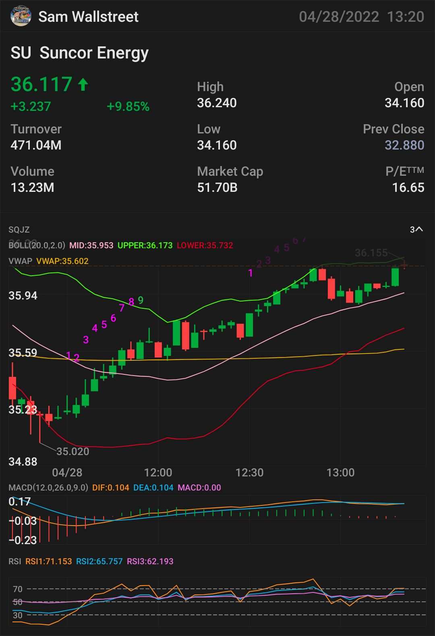Tap the Market Cap value 51.70B
This screenshot has width=435, height=636.
coord(217,187)
